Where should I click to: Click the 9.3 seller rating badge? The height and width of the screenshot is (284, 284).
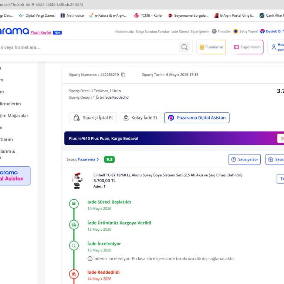[x=109, y=159]
